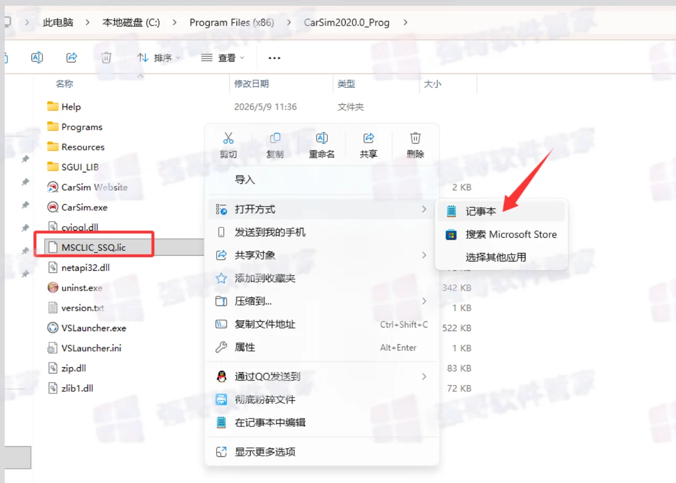Sort by the 修改日期 column header

(252, 84)
